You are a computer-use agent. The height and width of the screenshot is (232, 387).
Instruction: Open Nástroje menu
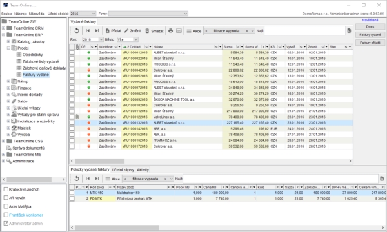[21, 14]
